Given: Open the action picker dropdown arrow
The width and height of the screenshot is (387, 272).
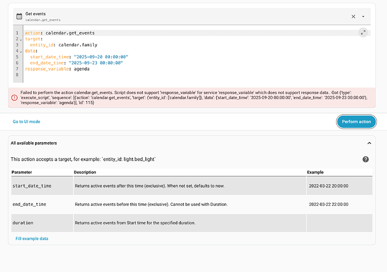Looking at the screenshot, I should (x=363, y=17).
